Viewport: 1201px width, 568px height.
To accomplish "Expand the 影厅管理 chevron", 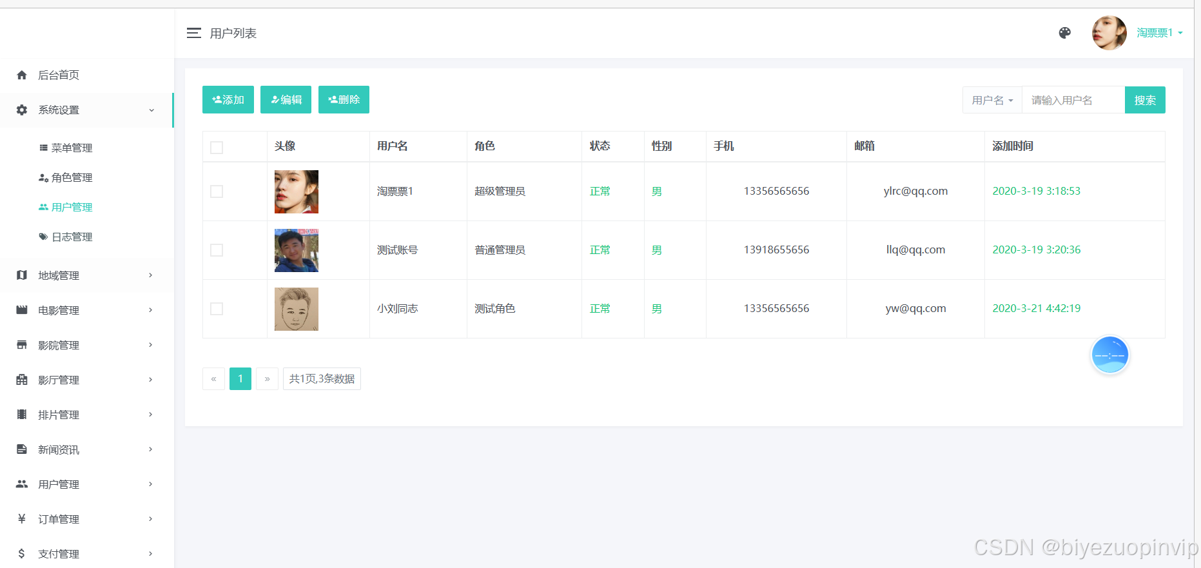I will 151,380.
